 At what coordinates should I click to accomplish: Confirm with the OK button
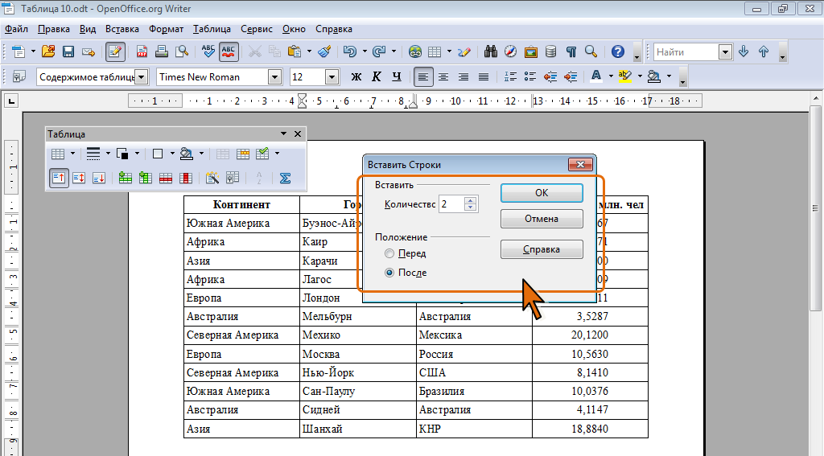[x=542, y=193]
